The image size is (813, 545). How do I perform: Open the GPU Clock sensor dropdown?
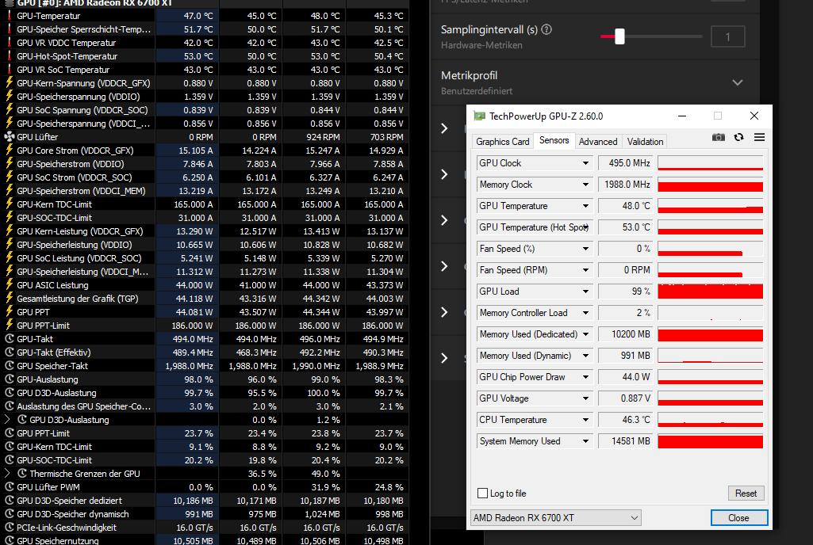pyautogui.click(x=585, y=163)
